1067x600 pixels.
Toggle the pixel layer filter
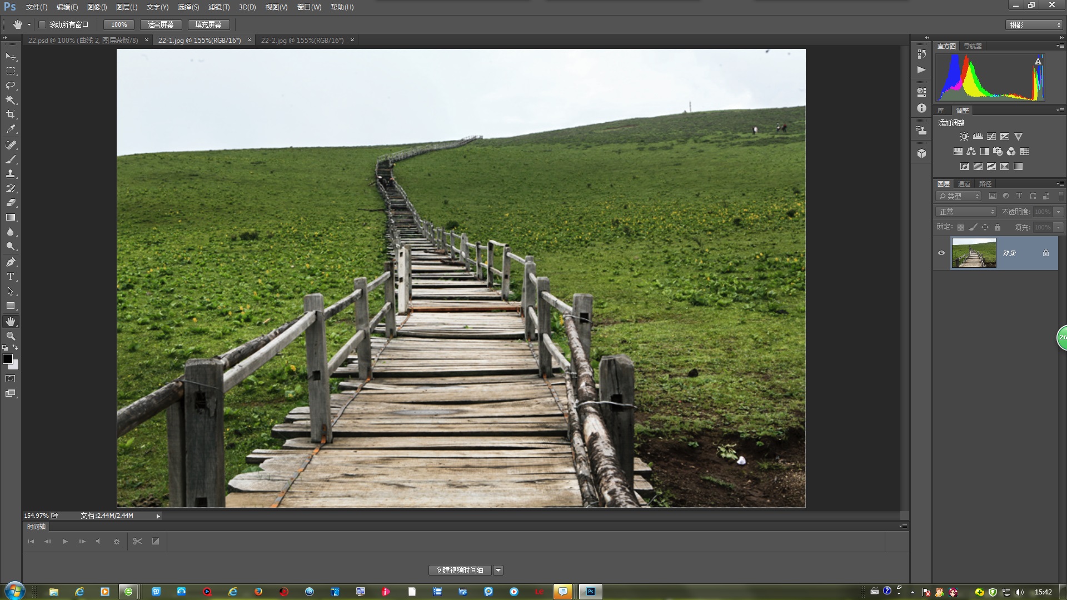tap(993, 196)
